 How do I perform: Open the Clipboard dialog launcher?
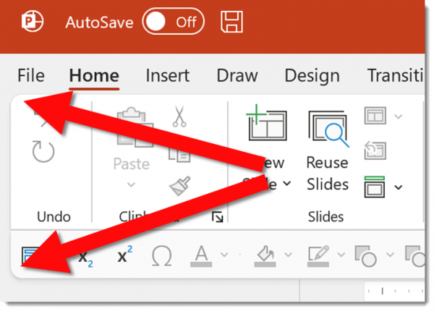(x=217, y=217)
